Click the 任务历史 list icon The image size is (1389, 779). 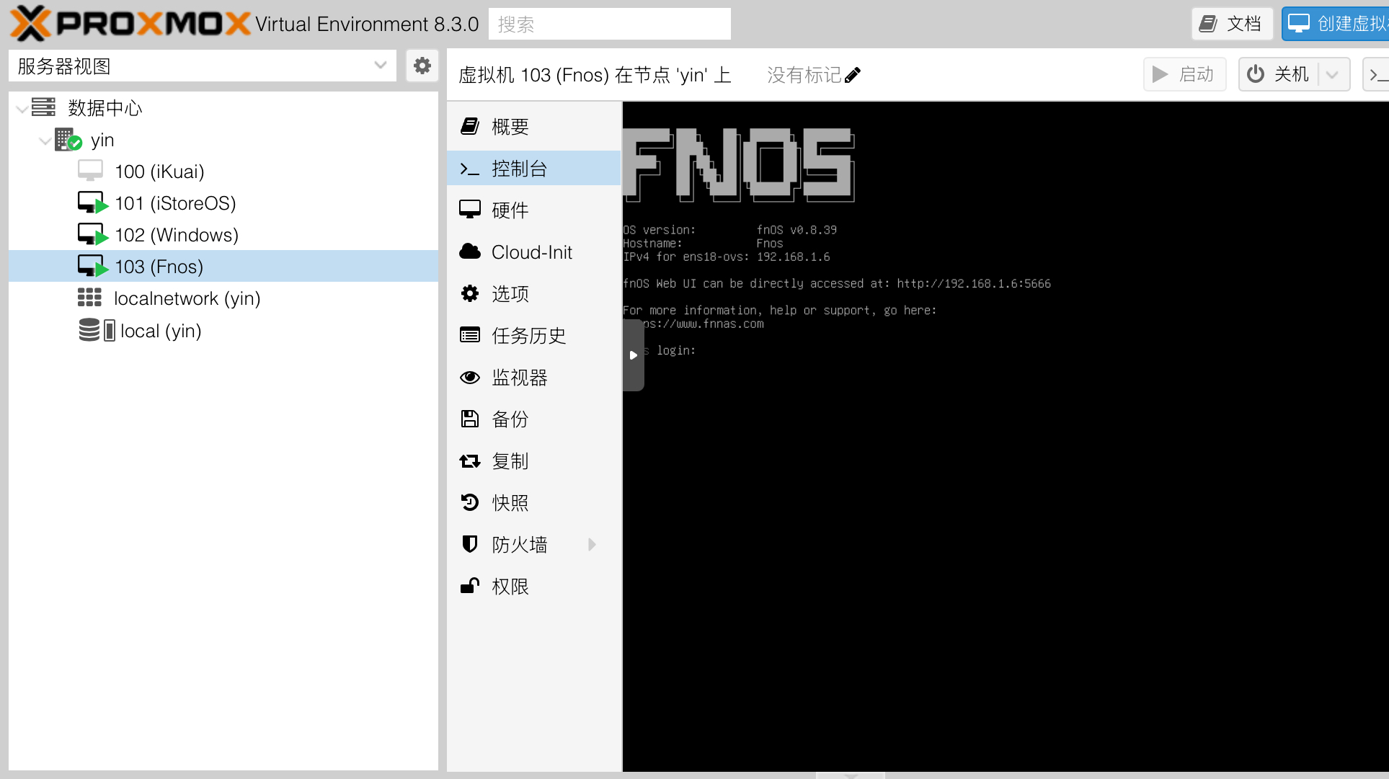[x=470, y=335]
